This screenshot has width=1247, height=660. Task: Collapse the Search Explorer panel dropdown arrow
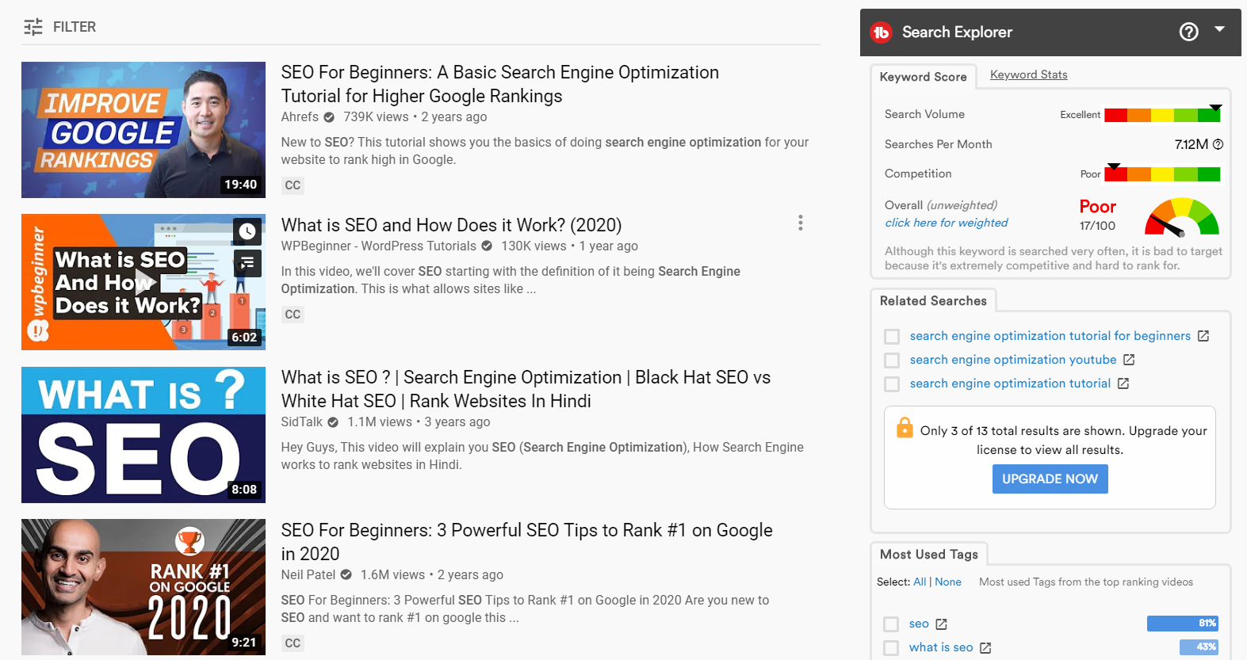coord(1219,29)
